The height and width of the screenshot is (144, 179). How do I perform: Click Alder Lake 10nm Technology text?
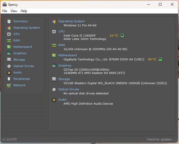pos(85,39)
